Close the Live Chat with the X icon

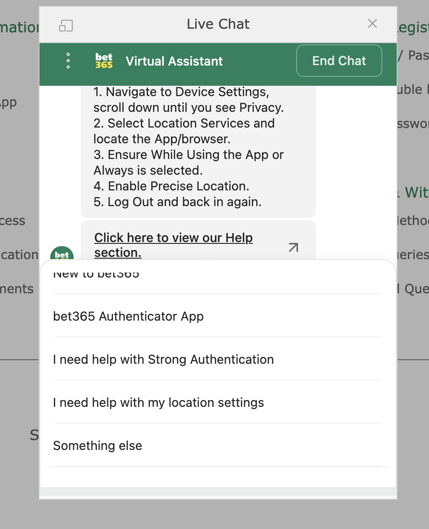click(372, 24)
